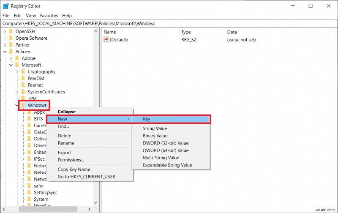Choose Collapse in the context menu
This screenshot has width=338, height=213.
coord(90,112)
